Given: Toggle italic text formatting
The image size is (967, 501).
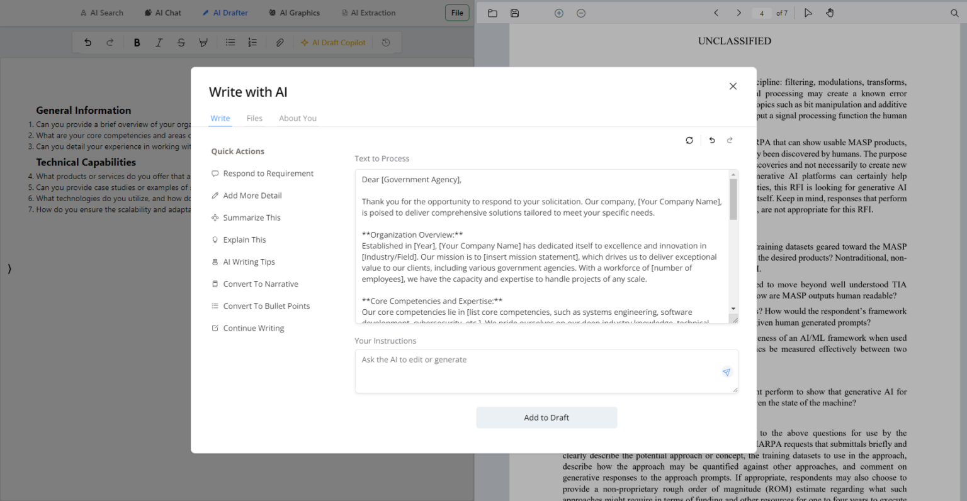Looking at the screenshot, I should click(x=159, y=42).
